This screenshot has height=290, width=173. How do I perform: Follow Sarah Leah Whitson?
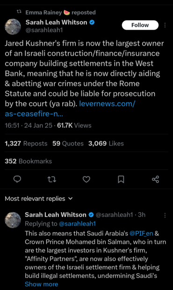pyautogui.click(x=140, y=25)
